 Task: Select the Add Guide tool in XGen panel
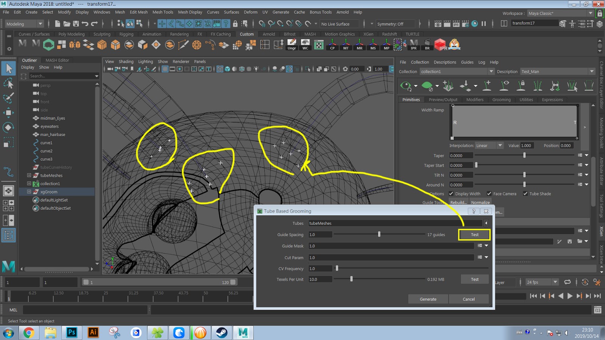pyautogui.click(x=487, y=86)
